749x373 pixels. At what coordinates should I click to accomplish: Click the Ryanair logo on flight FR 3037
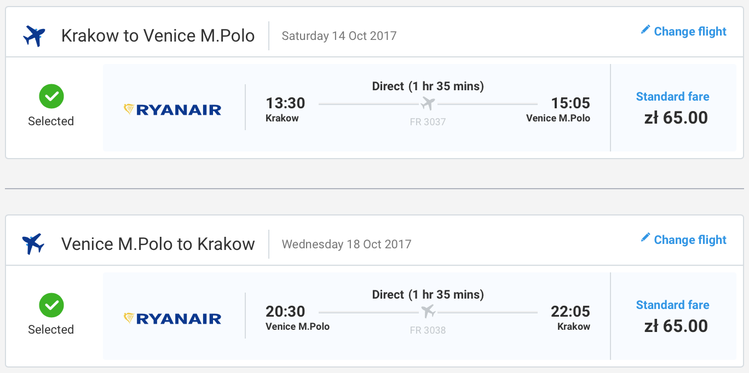(172, 109)
